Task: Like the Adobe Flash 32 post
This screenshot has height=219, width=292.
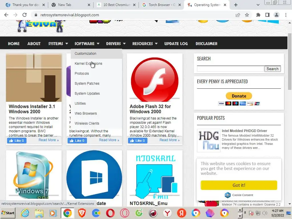Action: pos(138,141)
